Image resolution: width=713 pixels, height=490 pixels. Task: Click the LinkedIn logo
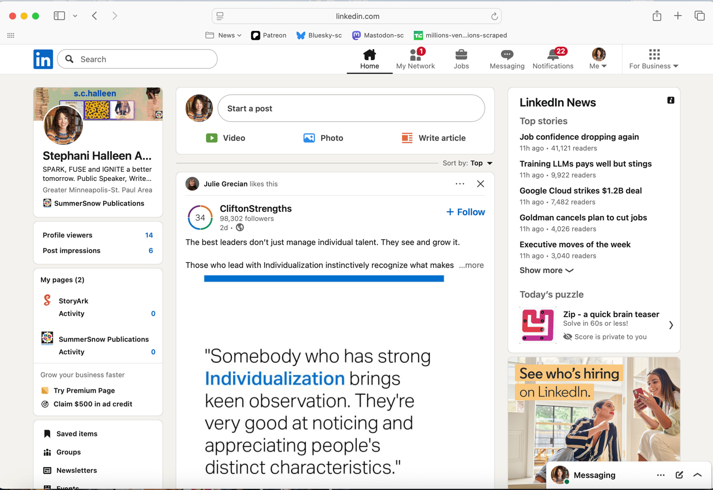click(x=43, y=59)
